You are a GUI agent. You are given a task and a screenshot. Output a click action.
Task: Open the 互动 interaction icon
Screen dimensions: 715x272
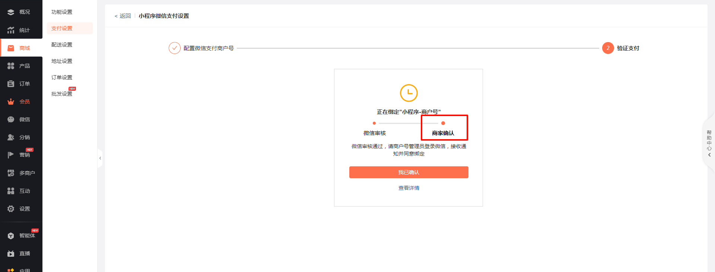point(11,191)
